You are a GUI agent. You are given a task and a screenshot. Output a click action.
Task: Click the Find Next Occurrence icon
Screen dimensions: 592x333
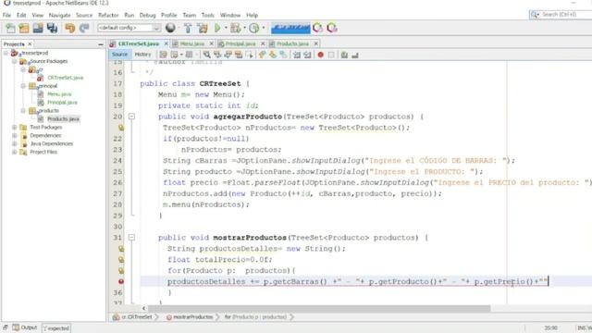[228, 55]
